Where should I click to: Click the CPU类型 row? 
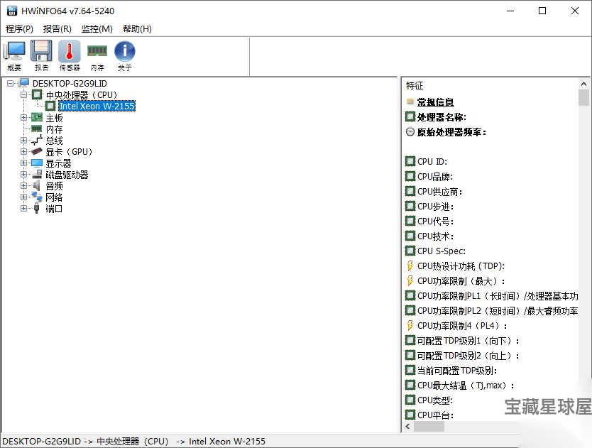(x=429, y=400)
